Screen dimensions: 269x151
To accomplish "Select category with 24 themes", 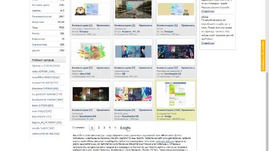I will click(48, 39).
